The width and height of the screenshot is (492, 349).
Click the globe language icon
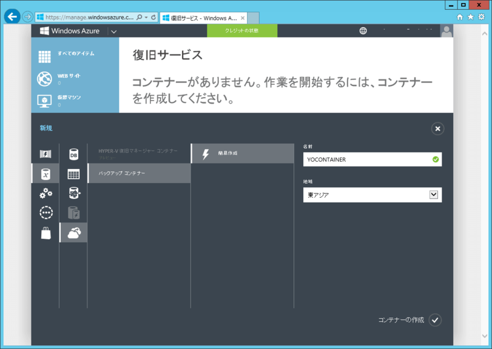coord(363,31)
